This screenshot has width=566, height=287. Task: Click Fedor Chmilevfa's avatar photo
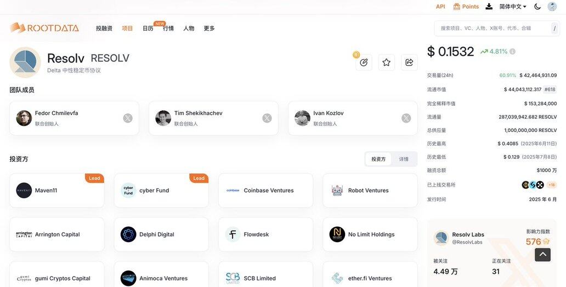[24, 118]
